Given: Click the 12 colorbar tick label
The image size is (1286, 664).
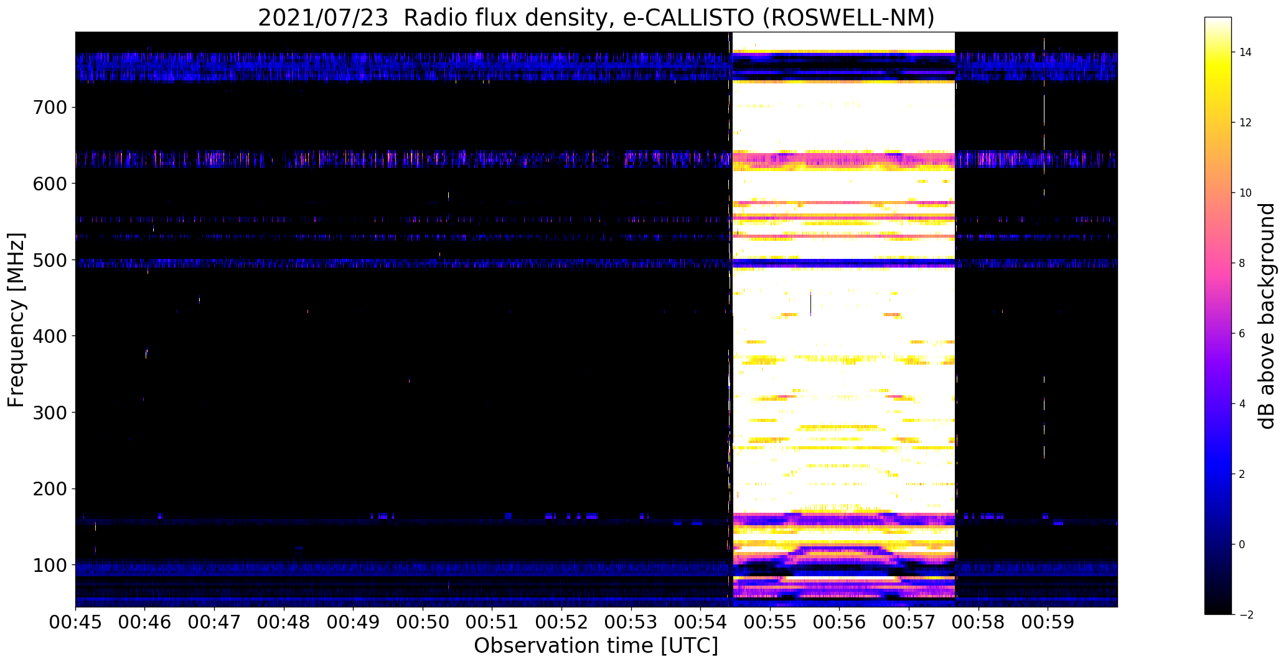Looking at the screenshot, I should tap(1245, 123).
